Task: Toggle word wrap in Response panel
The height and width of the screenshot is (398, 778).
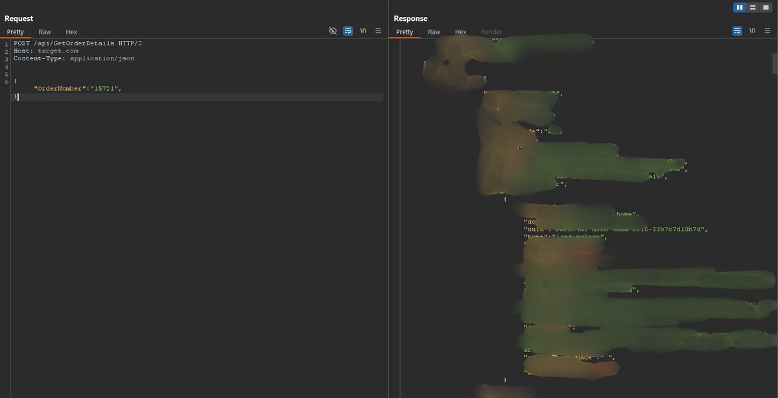Action: pos(737,30)
